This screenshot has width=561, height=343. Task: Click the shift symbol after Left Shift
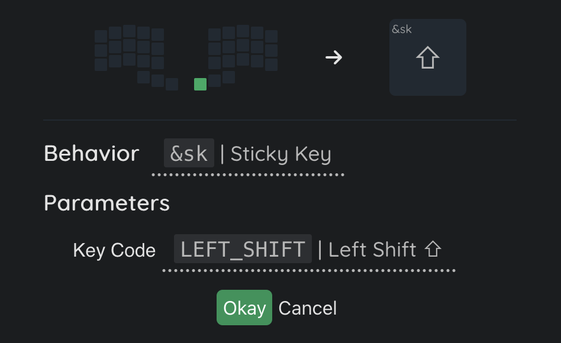433,250
